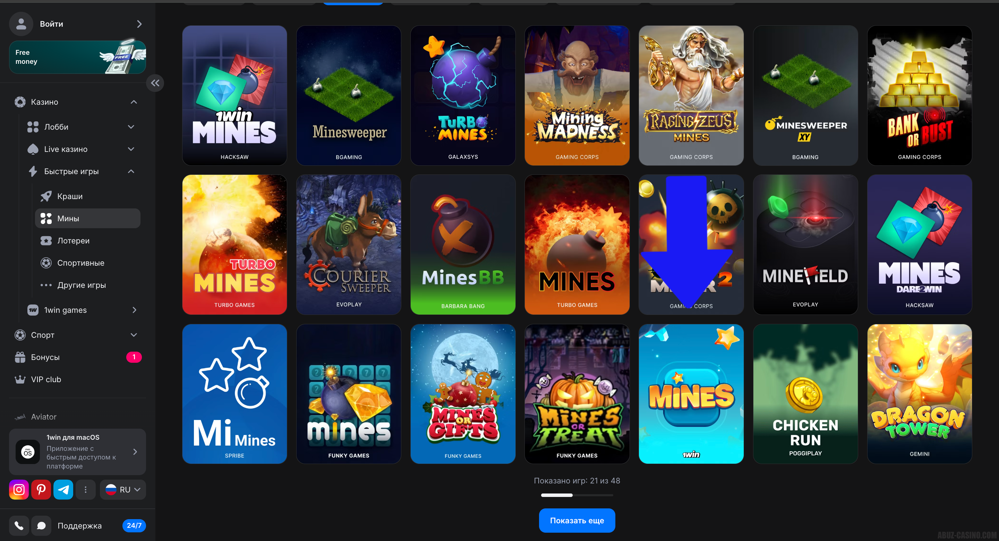Click the phone support icon
Image resolution: width=999 pixels, height=541 pixels.
click(x=19, y=525)
